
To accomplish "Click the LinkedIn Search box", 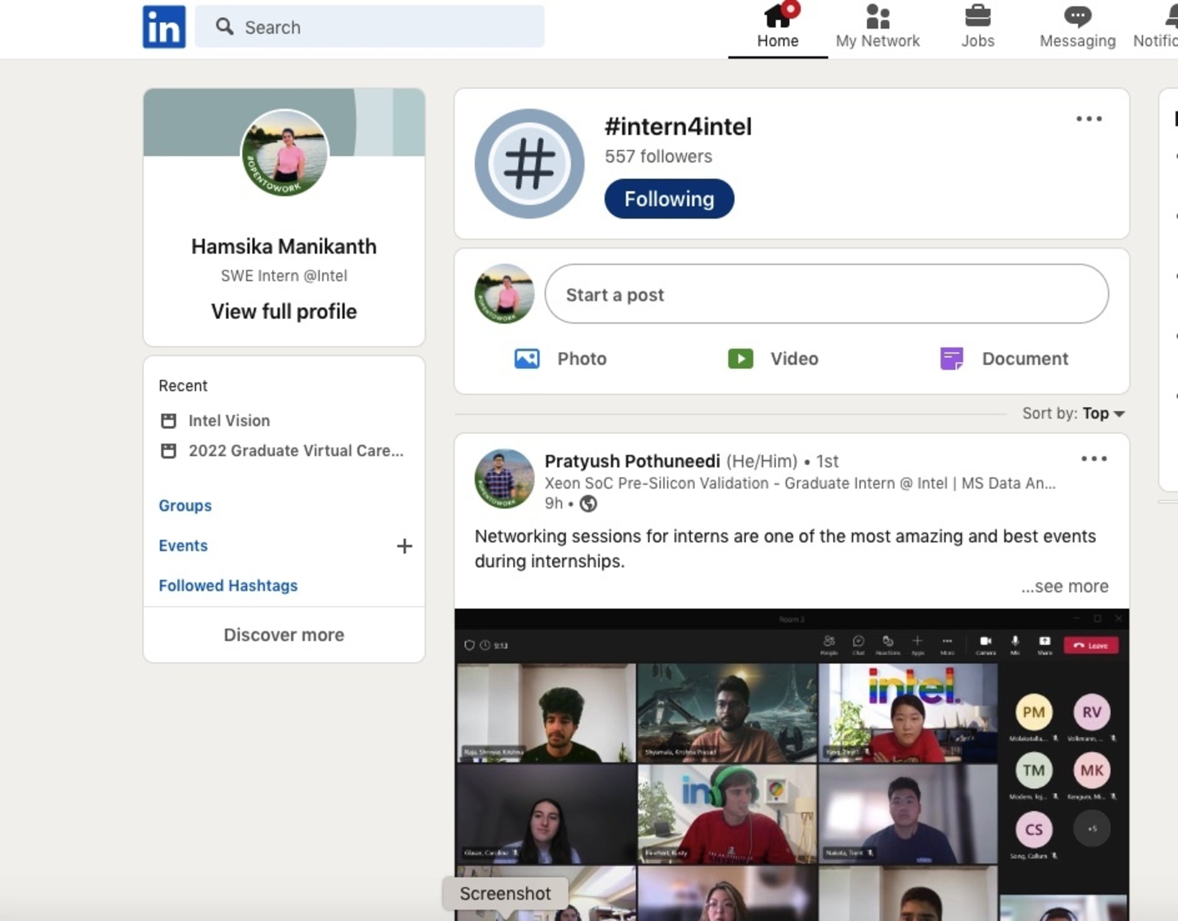I will click(369, 27).
